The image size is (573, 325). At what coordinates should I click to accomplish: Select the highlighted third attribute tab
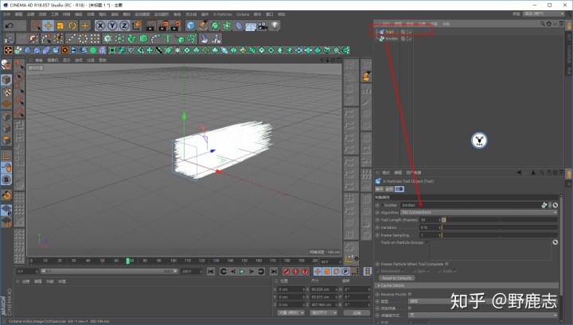pyautogui.click(x=399, y=189)
